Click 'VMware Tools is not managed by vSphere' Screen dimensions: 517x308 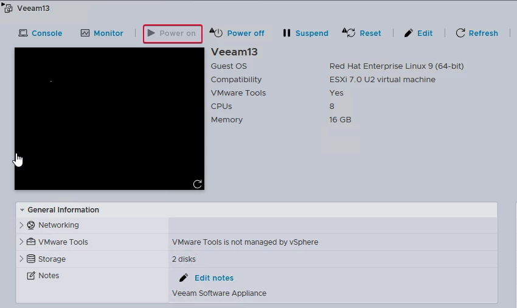(x=245, y=242)
